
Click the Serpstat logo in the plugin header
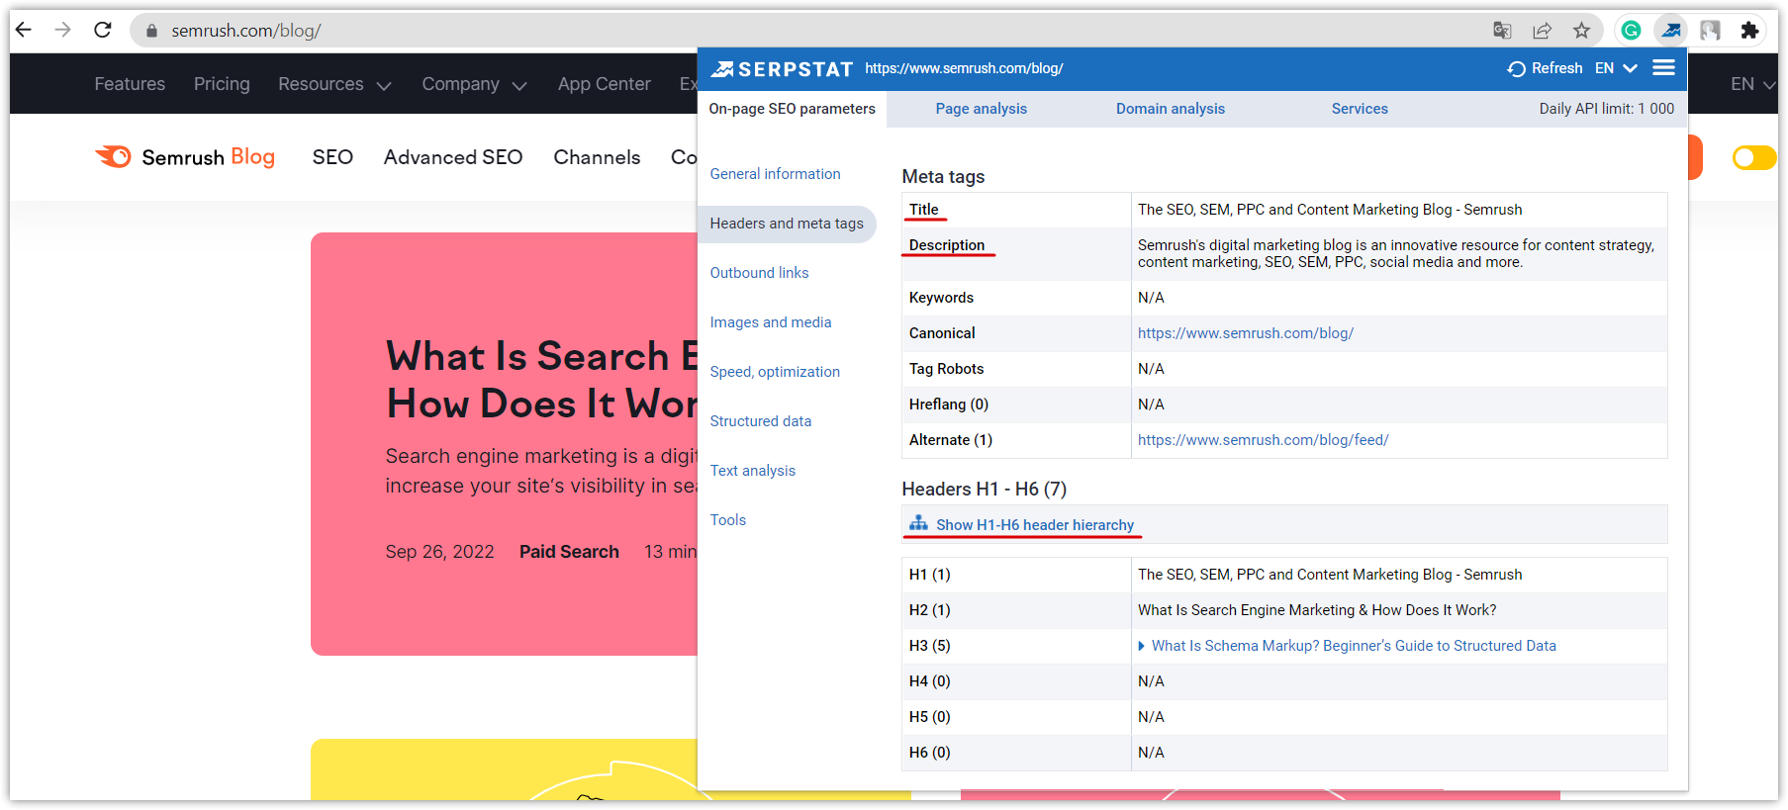782,69
